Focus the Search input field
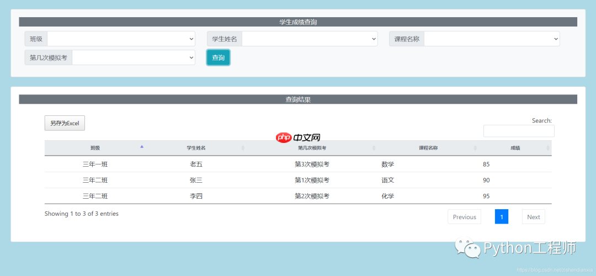This screenshot has height=276, width=596. (x=519, y=131)
